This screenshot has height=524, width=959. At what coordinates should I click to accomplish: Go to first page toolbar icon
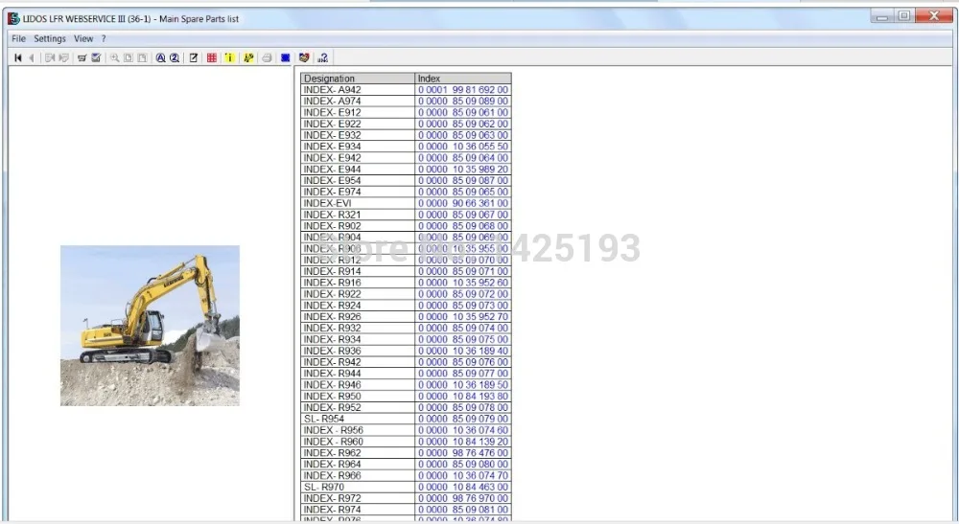[17, 57]
